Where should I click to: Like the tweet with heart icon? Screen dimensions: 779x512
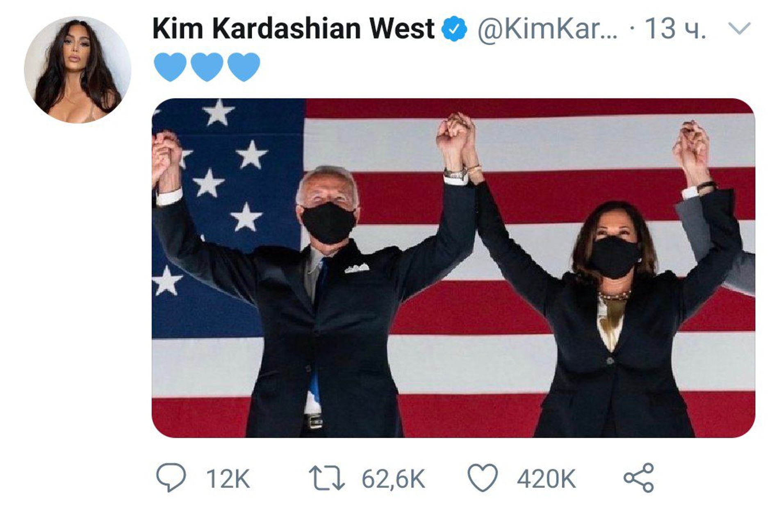point(483,478)
